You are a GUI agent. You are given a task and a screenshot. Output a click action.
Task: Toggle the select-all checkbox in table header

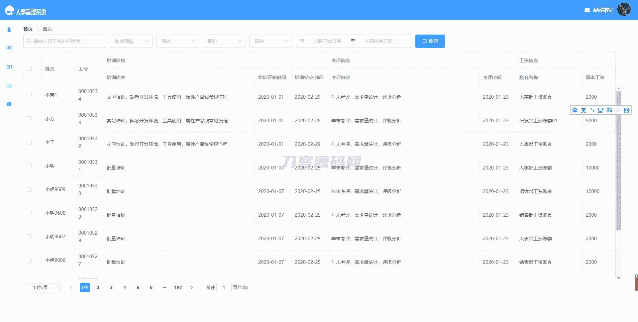tap(29, 68)
